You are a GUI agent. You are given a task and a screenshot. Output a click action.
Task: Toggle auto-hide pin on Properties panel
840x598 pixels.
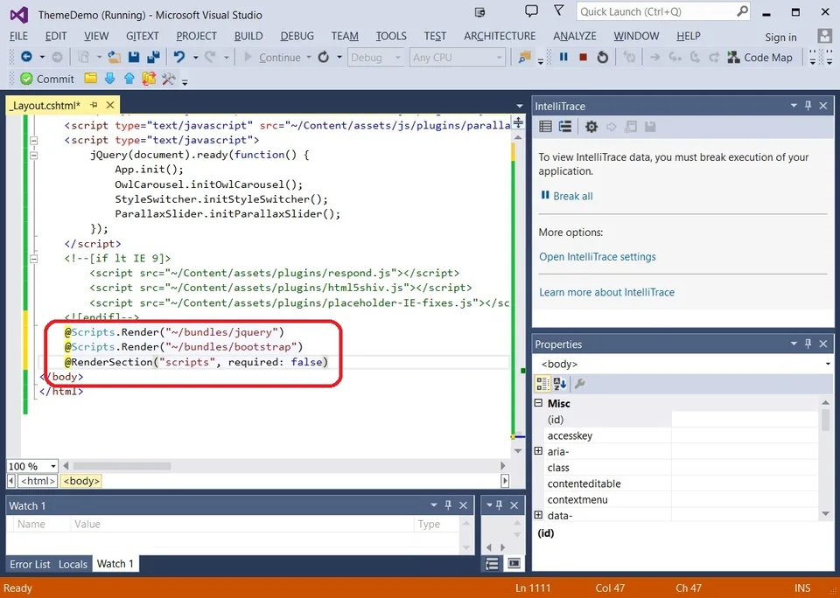[x=808, y=344]
